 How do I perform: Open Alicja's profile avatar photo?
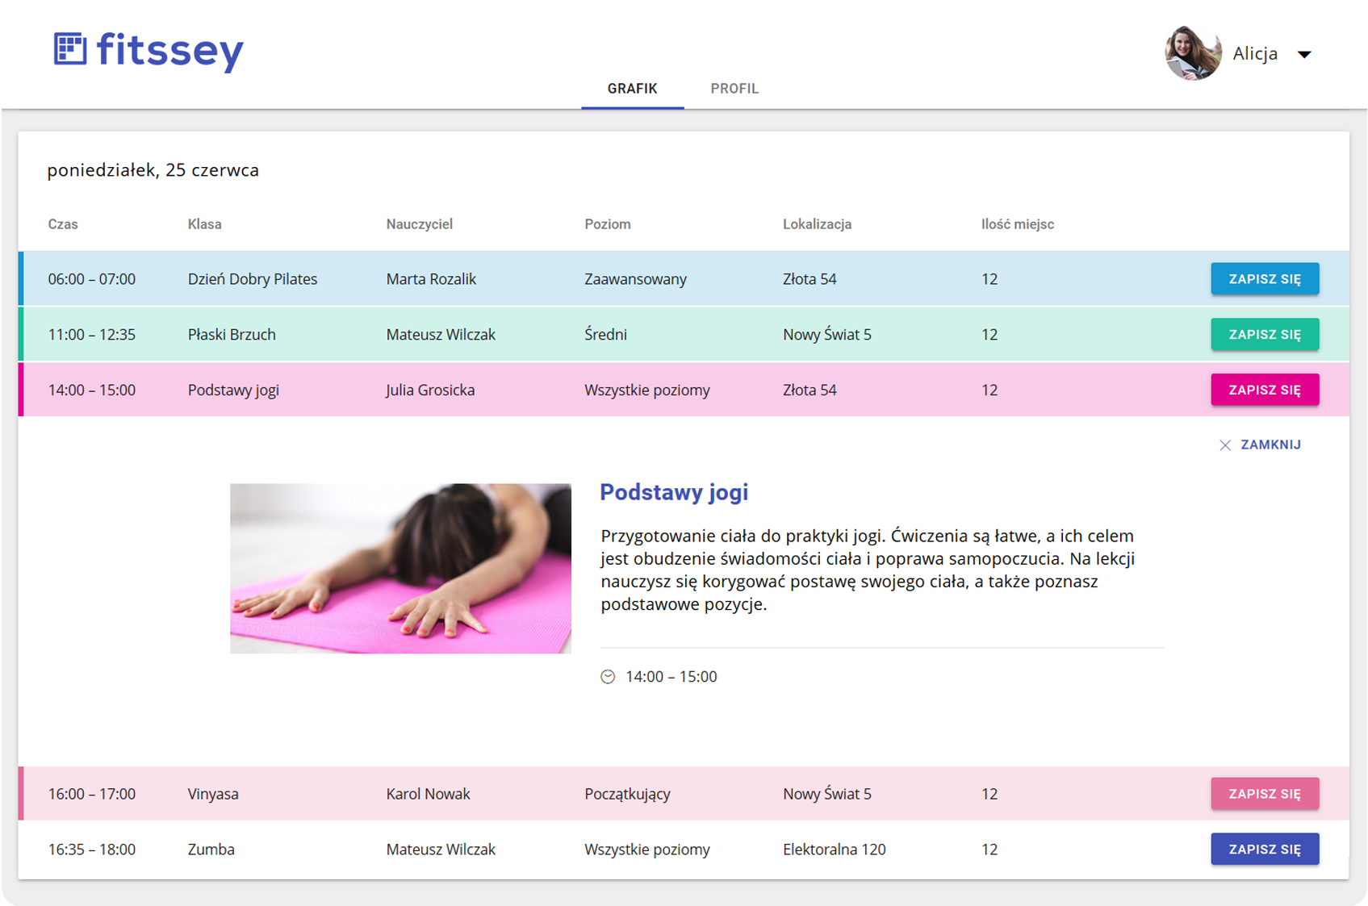(1193, 53)
